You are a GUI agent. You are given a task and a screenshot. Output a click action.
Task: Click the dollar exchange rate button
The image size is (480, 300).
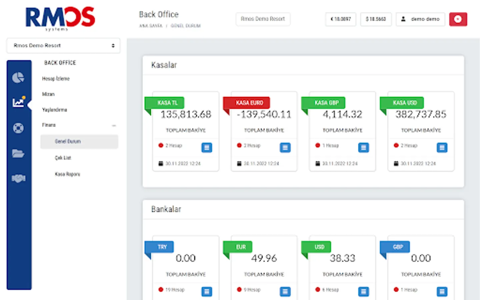coord(376,19)
